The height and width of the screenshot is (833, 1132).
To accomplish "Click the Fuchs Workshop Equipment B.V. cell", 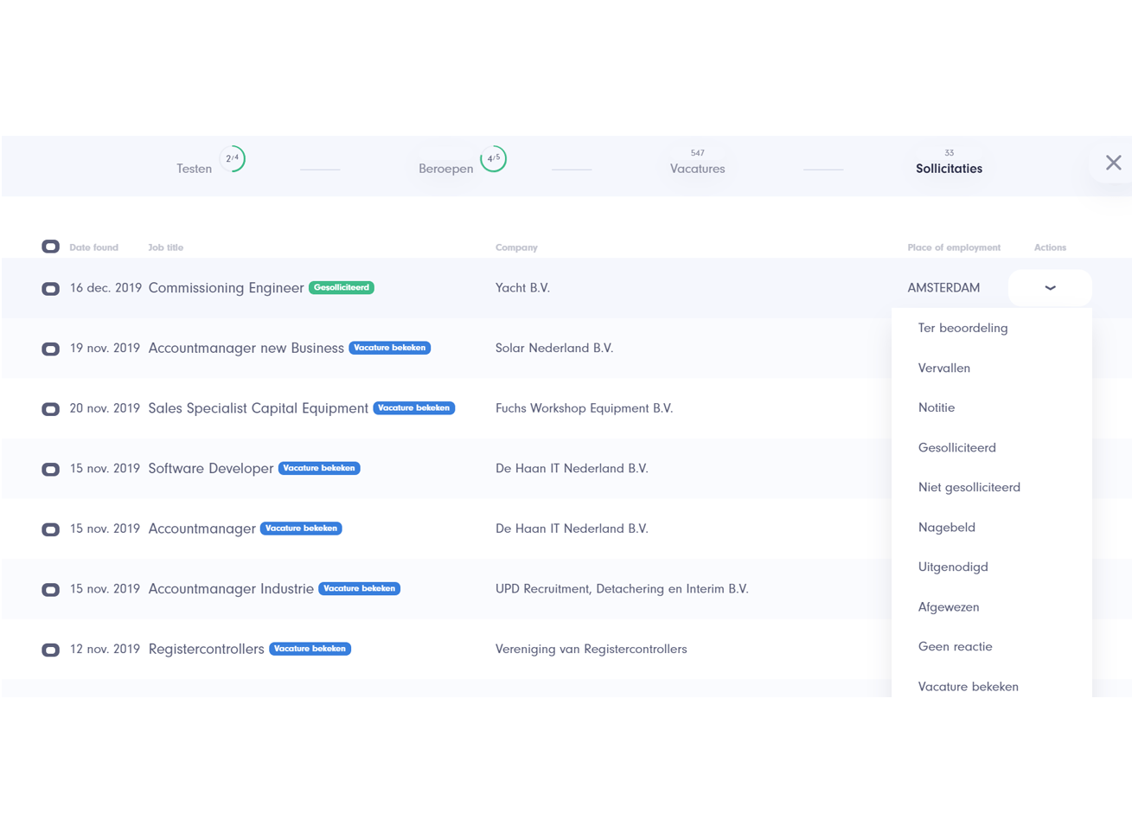I will (584, 408).
